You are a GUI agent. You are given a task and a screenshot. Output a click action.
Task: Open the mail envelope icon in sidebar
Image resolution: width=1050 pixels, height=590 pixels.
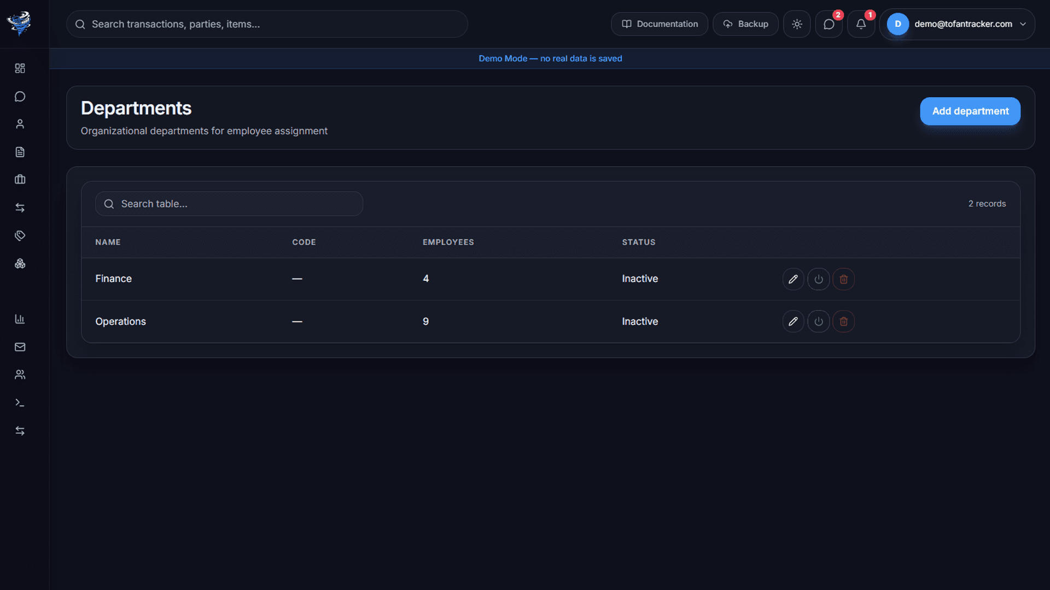click(20, 347)
